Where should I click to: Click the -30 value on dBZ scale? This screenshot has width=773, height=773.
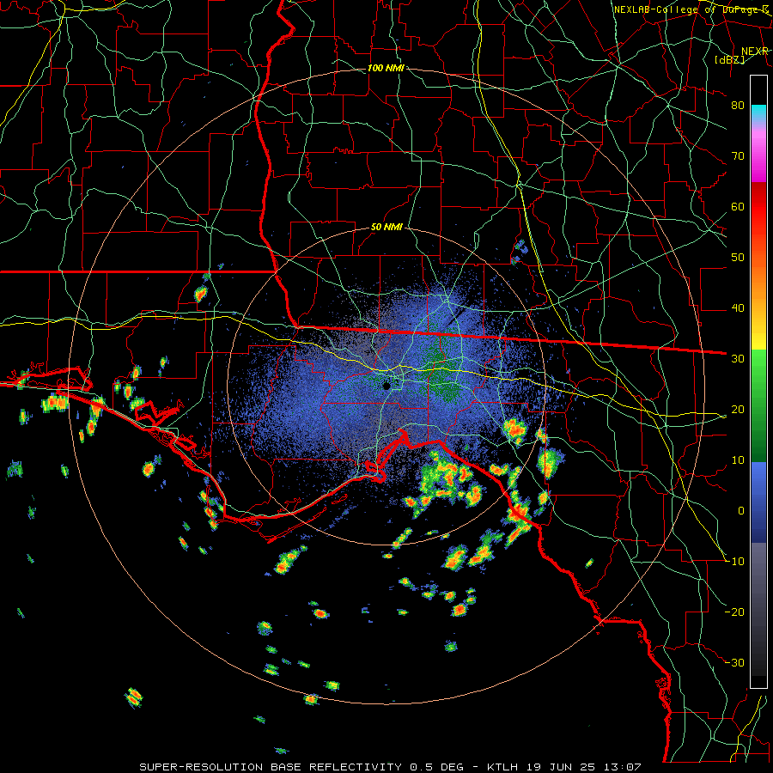pyautogui.click(x=734, y=663)
